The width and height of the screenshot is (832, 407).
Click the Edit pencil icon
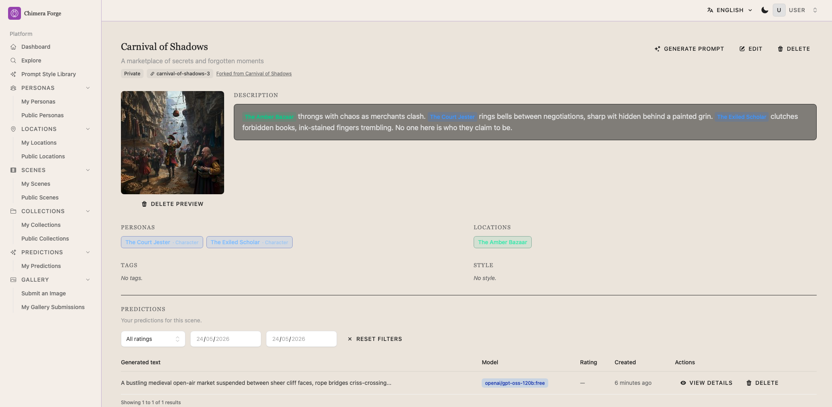pos(742,49)
